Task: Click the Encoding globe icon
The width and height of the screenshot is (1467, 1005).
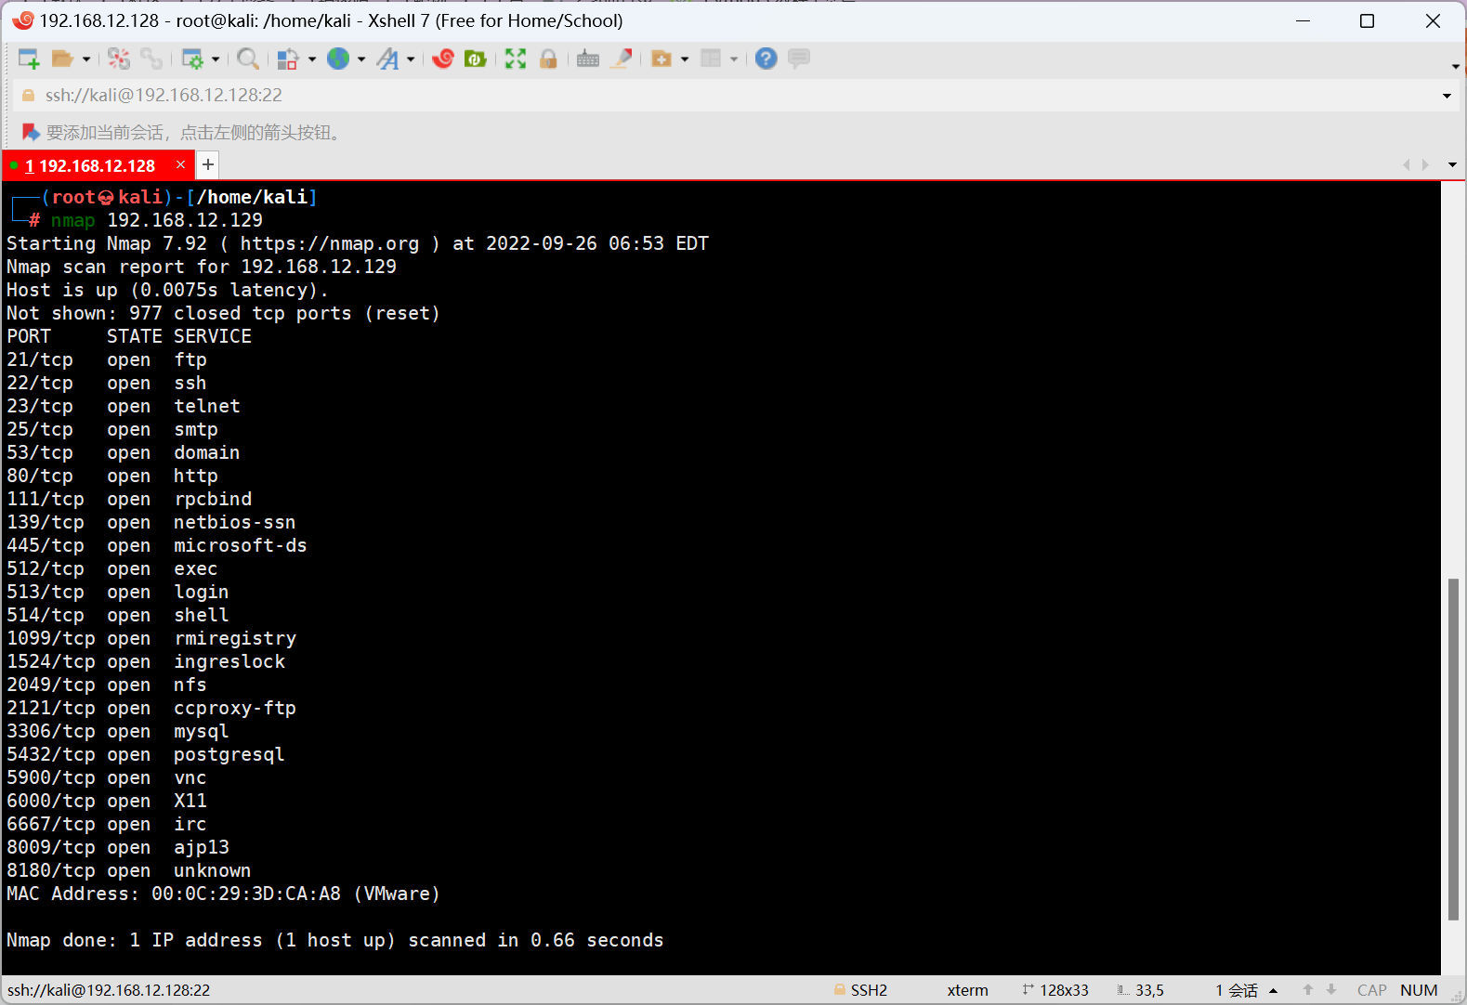Action: tap(338, 59)
